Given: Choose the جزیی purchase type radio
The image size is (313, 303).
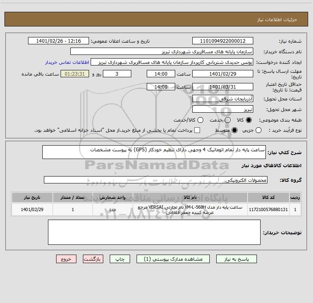Looking at the screenshot, I should [259, 130].
